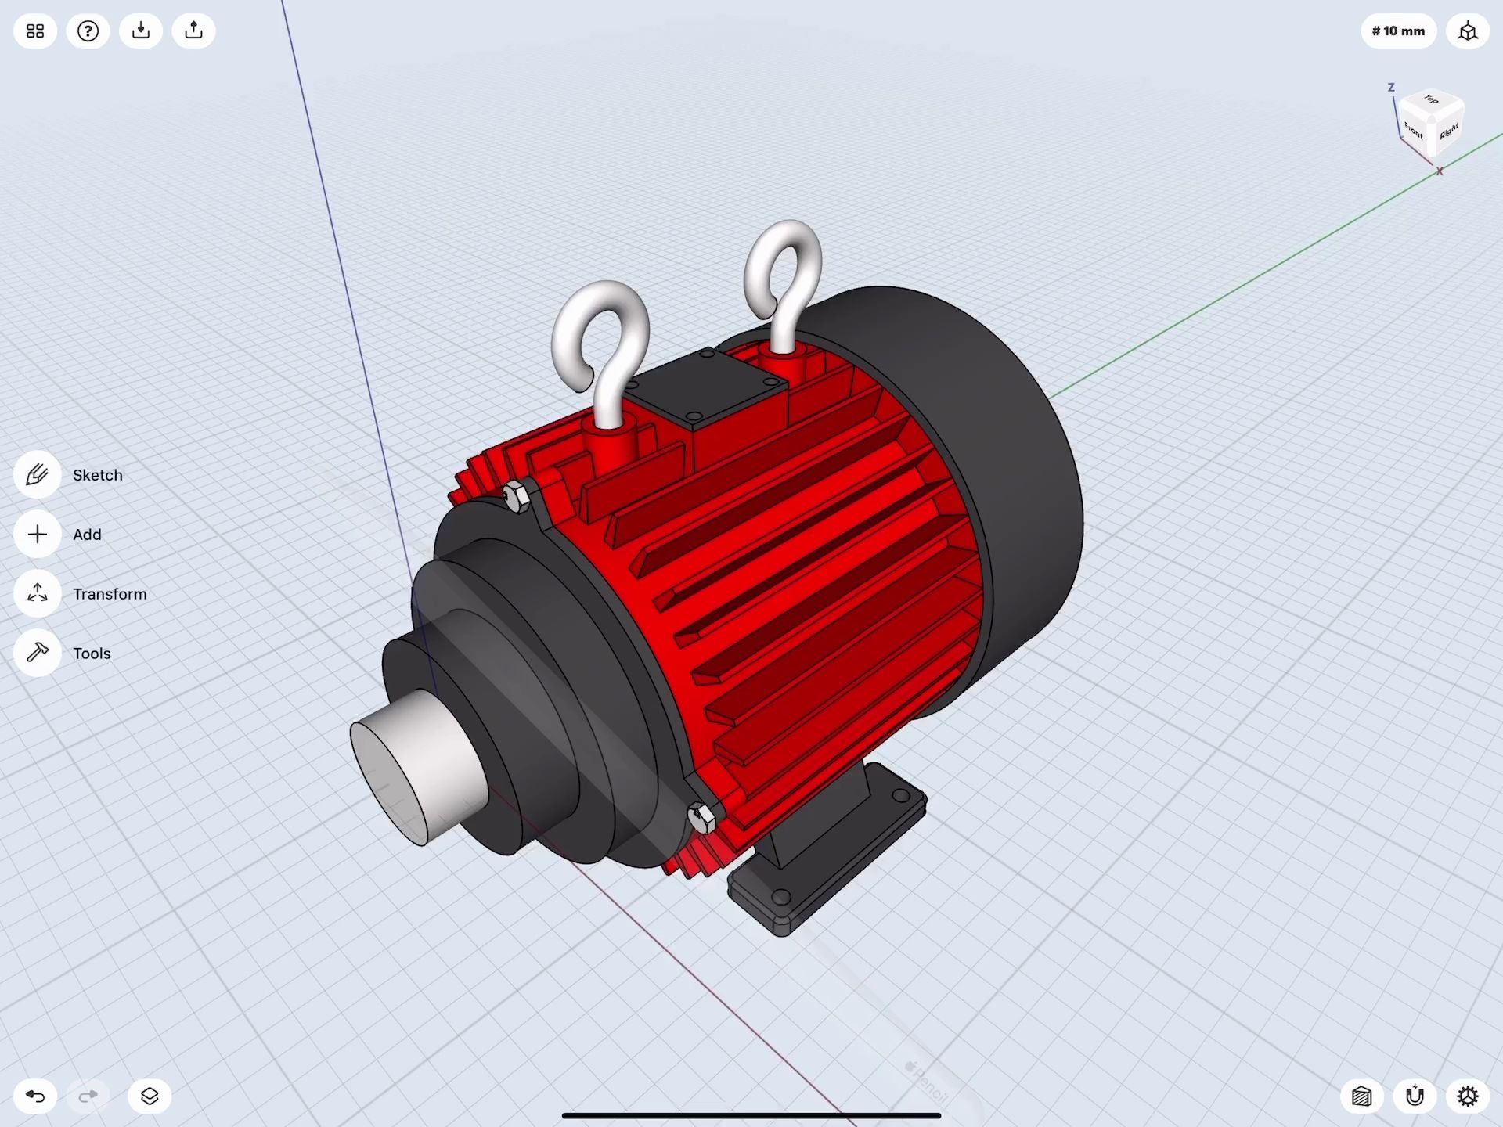Click the Front face of the view cube
Screen dimensions: 1503x1127
point(1414,131)
